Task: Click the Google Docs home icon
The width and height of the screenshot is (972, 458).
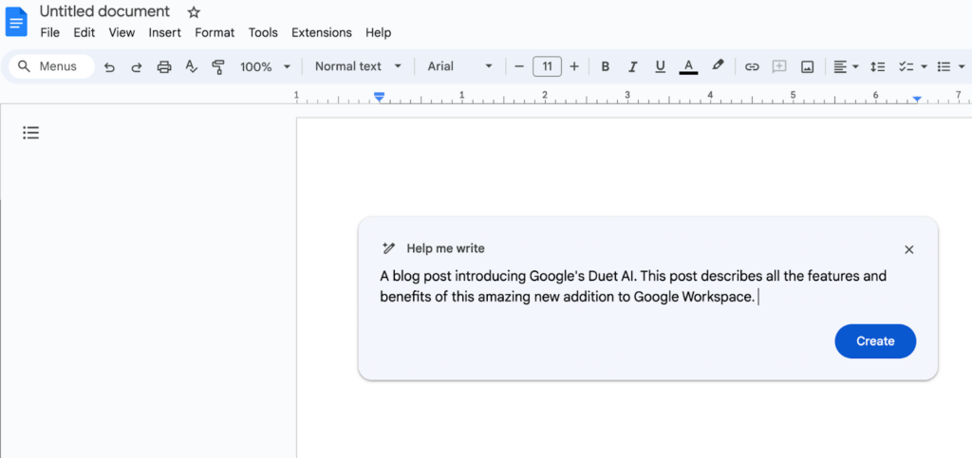Action: 15,22
